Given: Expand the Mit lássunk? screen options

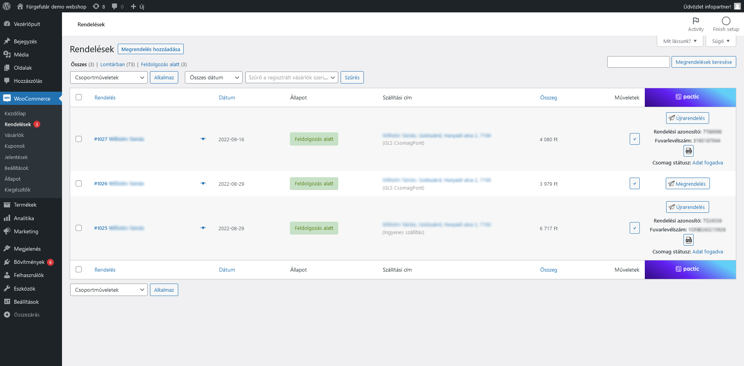Looking at the screenshot, I should pyautogui.click(x=680, y=41).
